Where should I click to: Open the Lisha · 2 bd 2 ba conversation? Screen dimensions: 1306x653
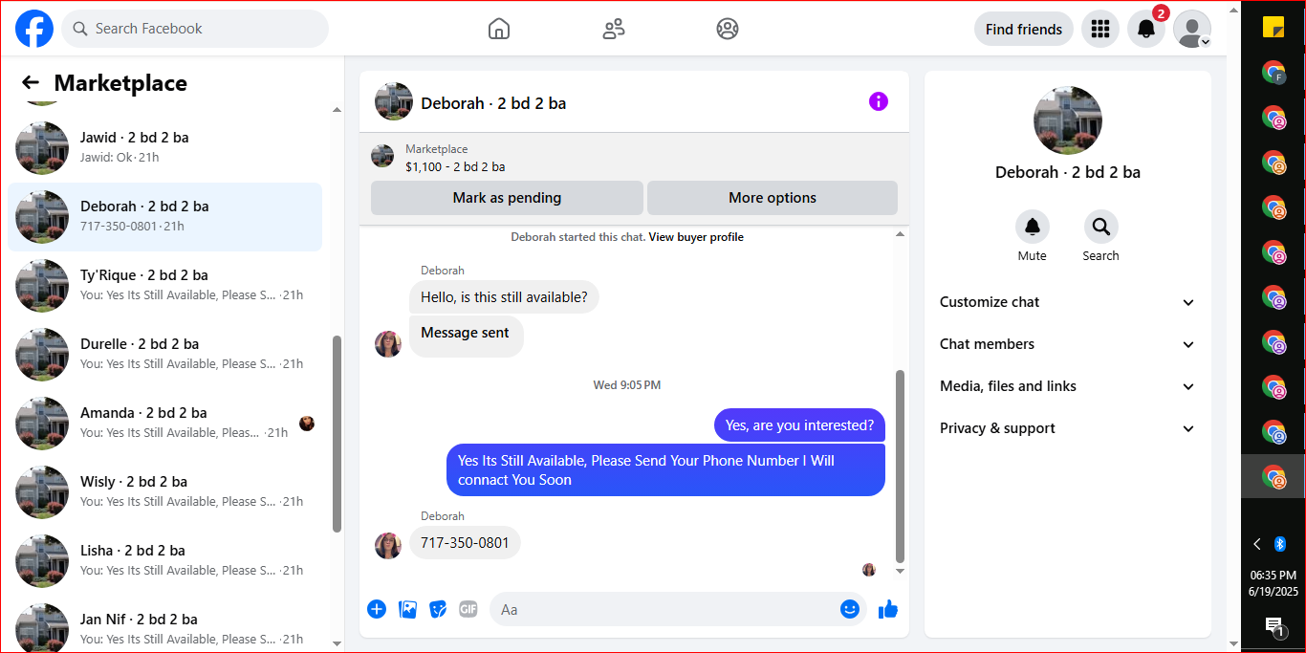[164, 561]
